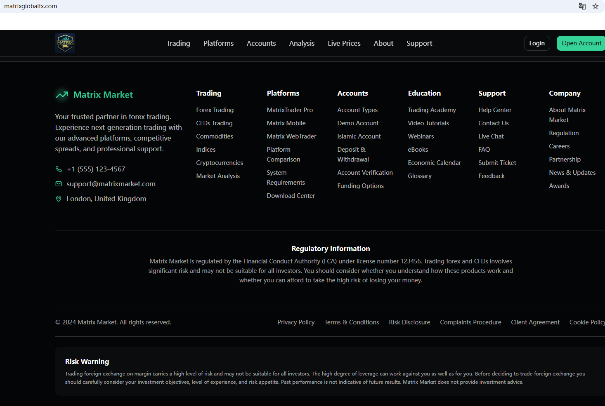Open Live Chat under Support

pyautogui.click(x=491, y=136)
